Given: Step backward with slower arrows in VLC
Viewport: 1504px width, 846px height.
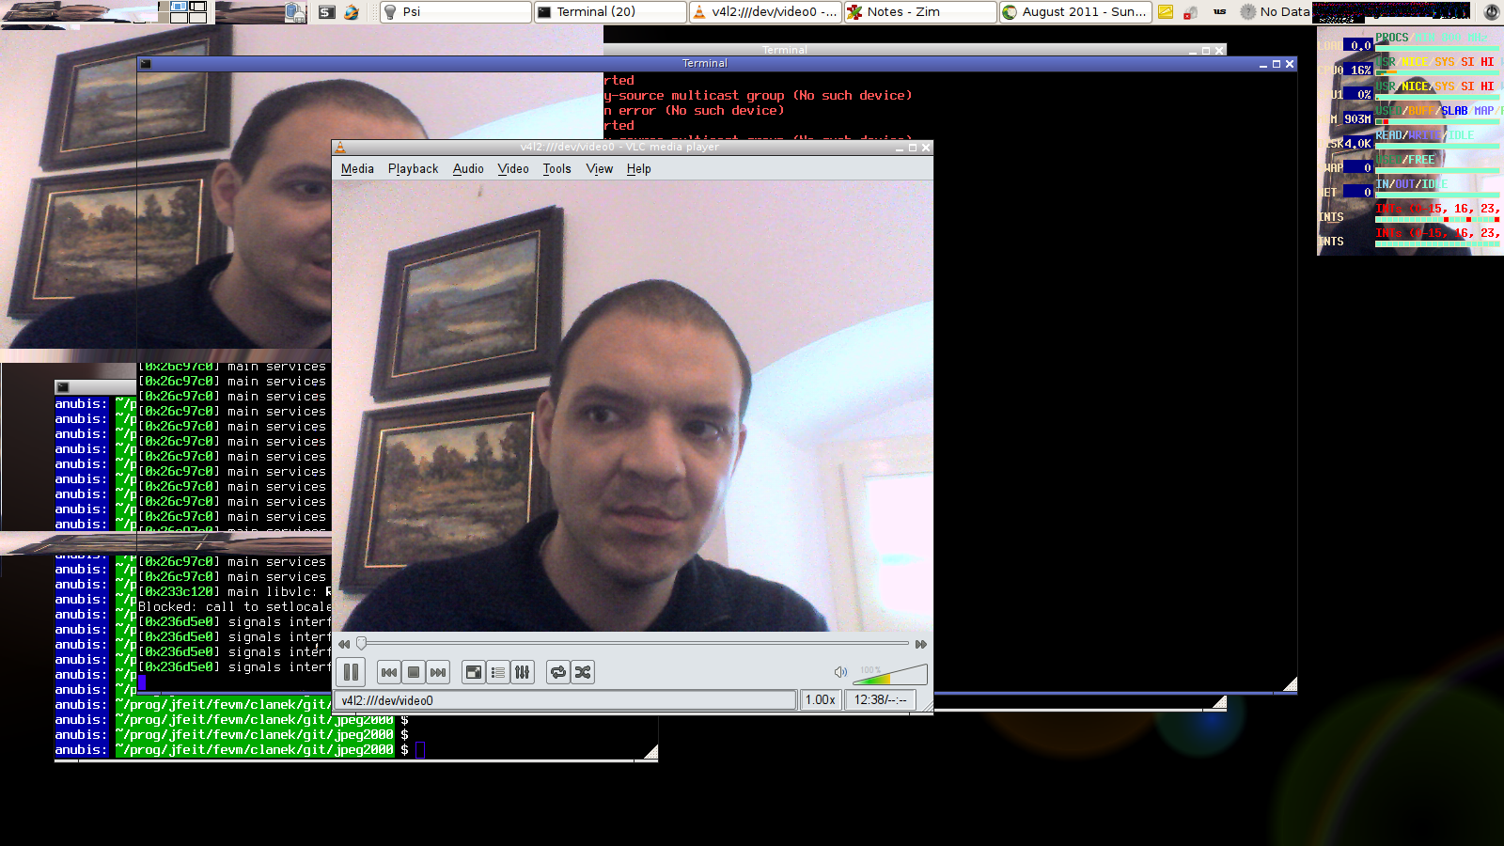Looking at the screenshot, I should point(344,644).
